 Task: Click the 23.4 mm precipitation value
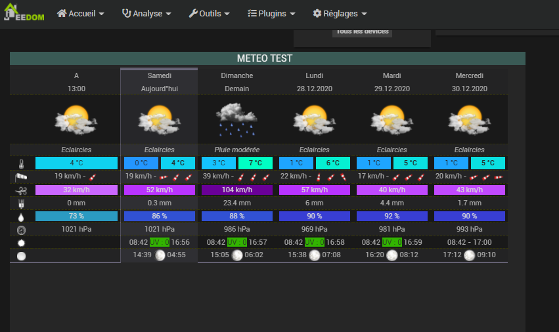coord(236,203)
